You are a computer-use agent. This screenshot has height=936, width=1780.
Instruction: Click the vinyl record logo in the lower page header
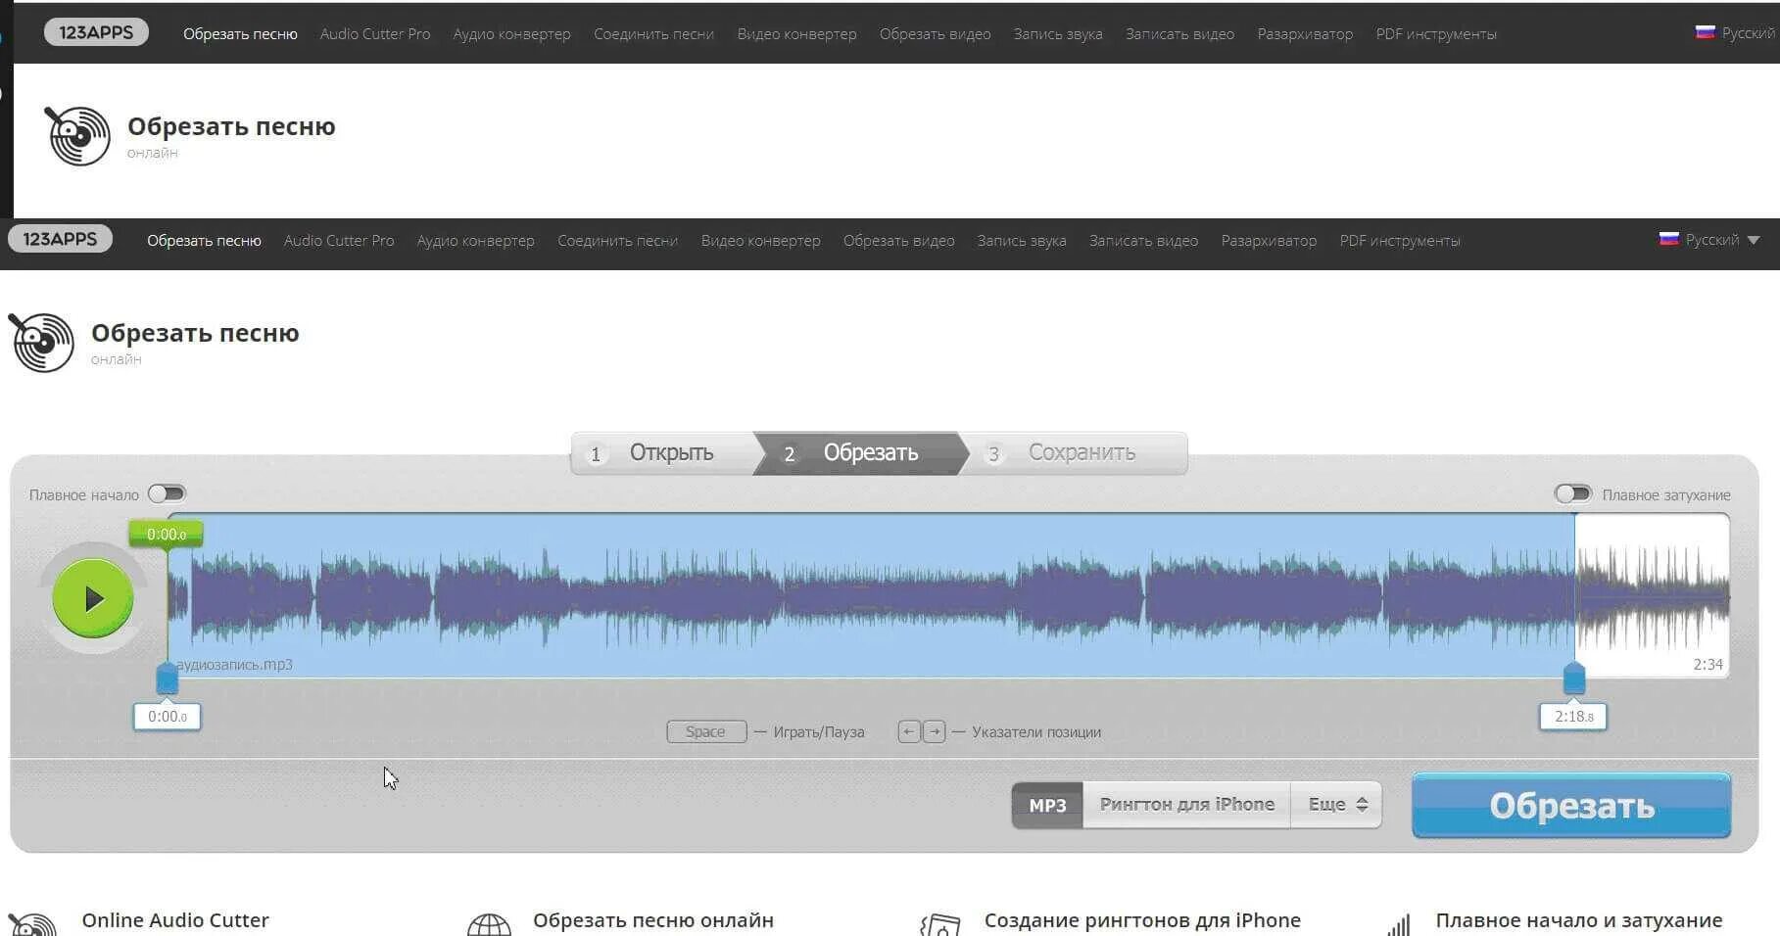(41, 342)
